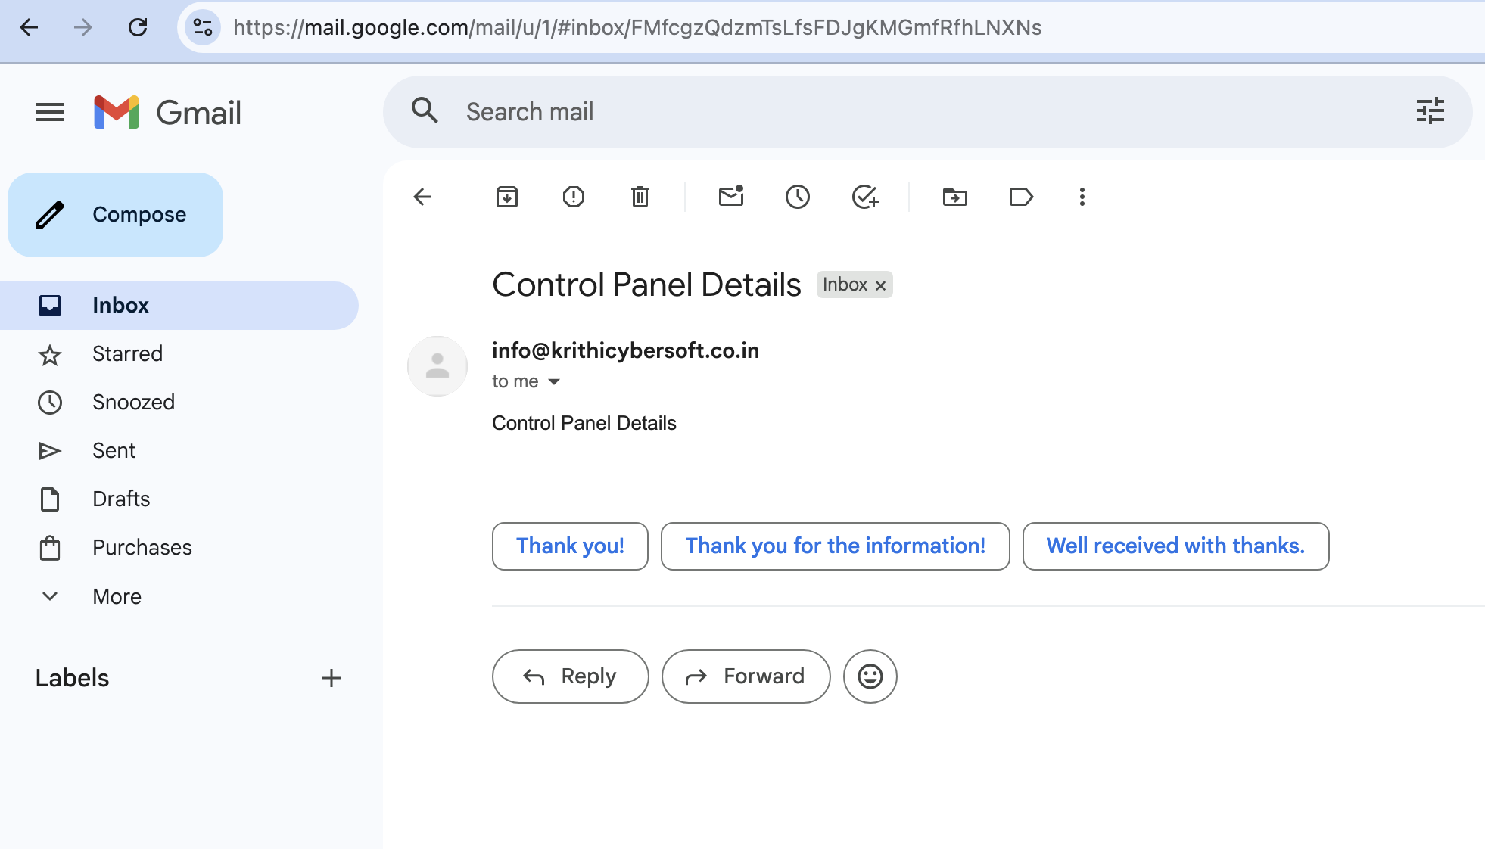Go to the Drafts folder
Screen dimensions: 1485x849
121,499
